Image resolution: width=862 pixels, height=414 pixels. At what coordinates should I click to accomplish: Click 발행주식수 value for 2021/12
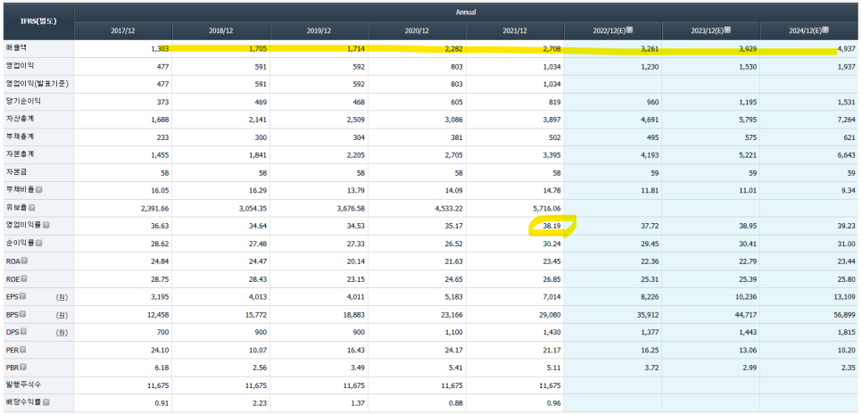(549, 385)
